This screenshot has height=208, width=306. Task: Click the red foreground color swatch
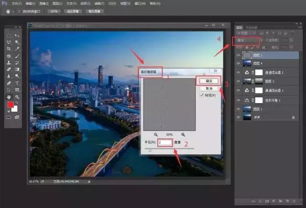click(x=10, y=105)
